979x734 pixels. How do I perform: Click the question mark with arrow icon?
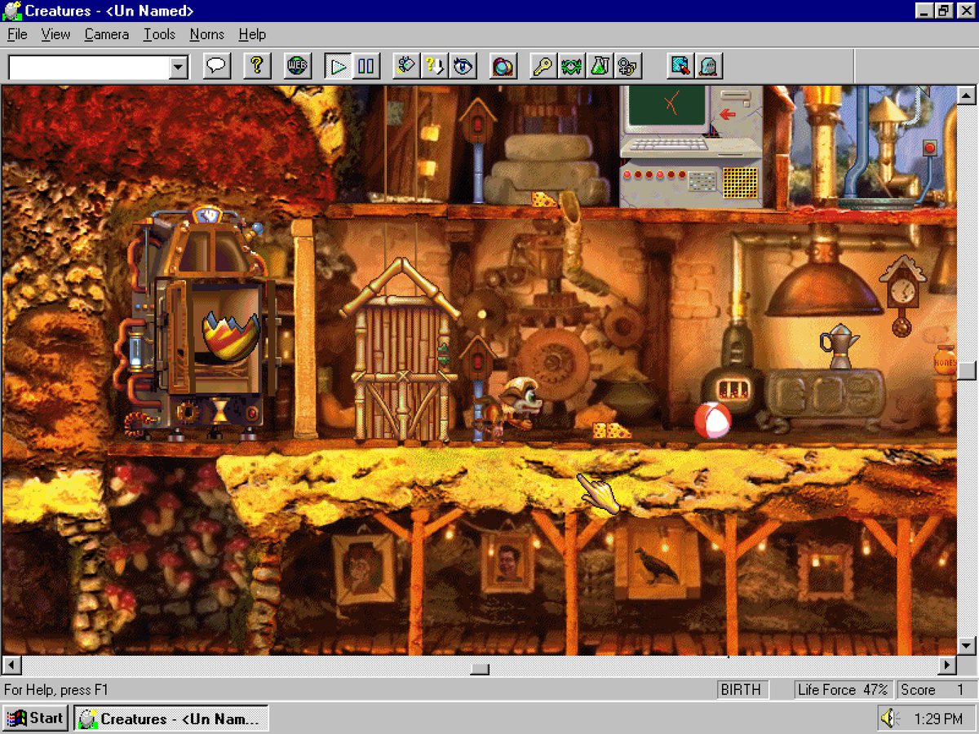434,66
